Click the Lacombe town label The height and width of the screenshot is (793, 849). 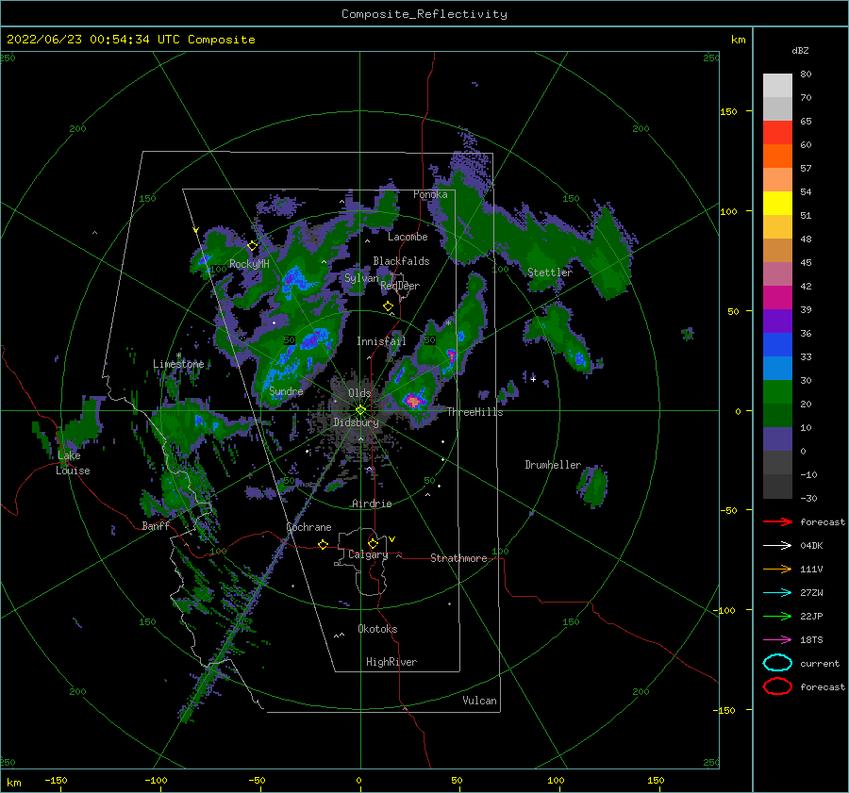[408, 237]
